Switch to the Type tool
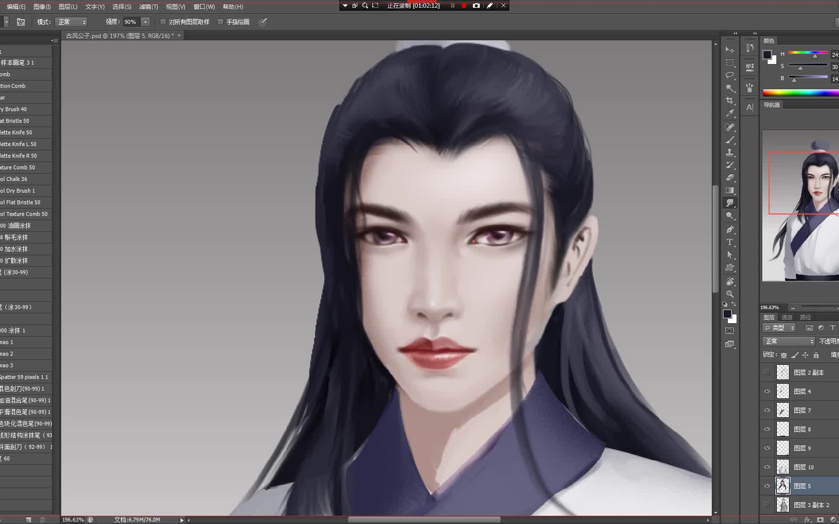Image resolution: width=839 pixels, height=524 pixels. 730,242
